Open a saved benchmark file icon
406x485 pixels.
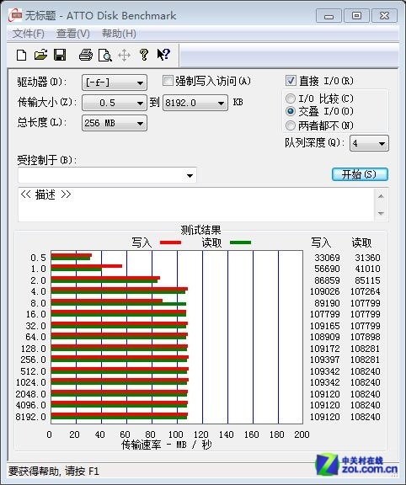point(40,55)
